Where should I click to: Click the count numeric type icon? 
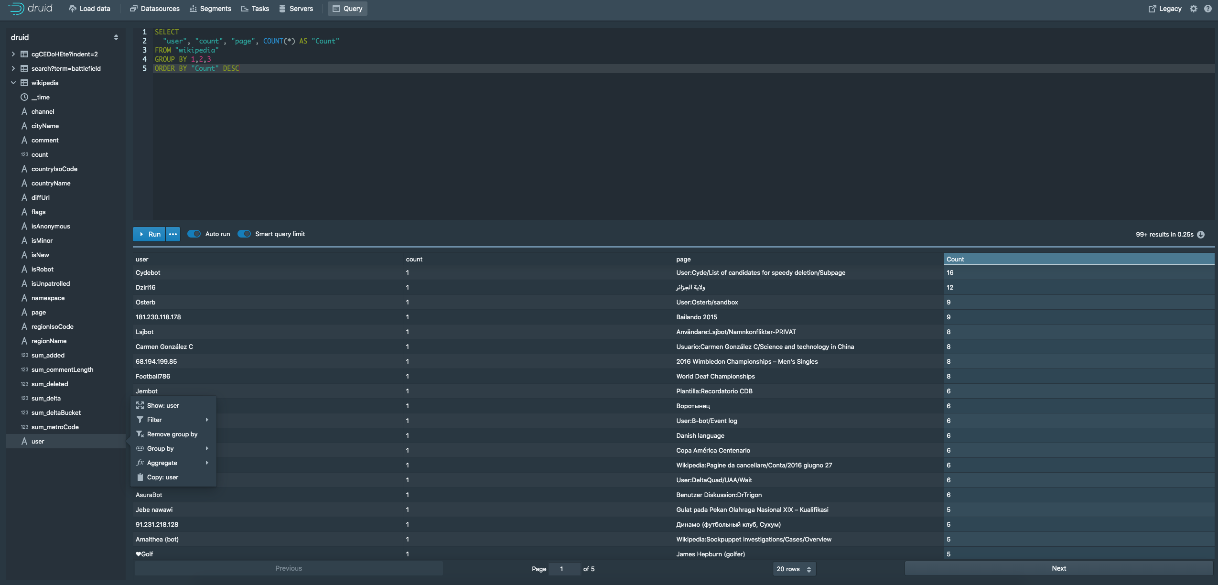point(24,154)
